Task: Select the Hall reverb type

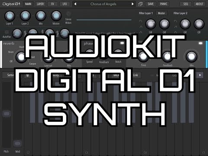Action: coord(33,57)
